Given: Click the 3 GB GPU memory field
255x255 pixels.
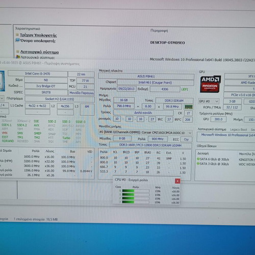Looking at the screenshot, I should click(x=232, y=101).
